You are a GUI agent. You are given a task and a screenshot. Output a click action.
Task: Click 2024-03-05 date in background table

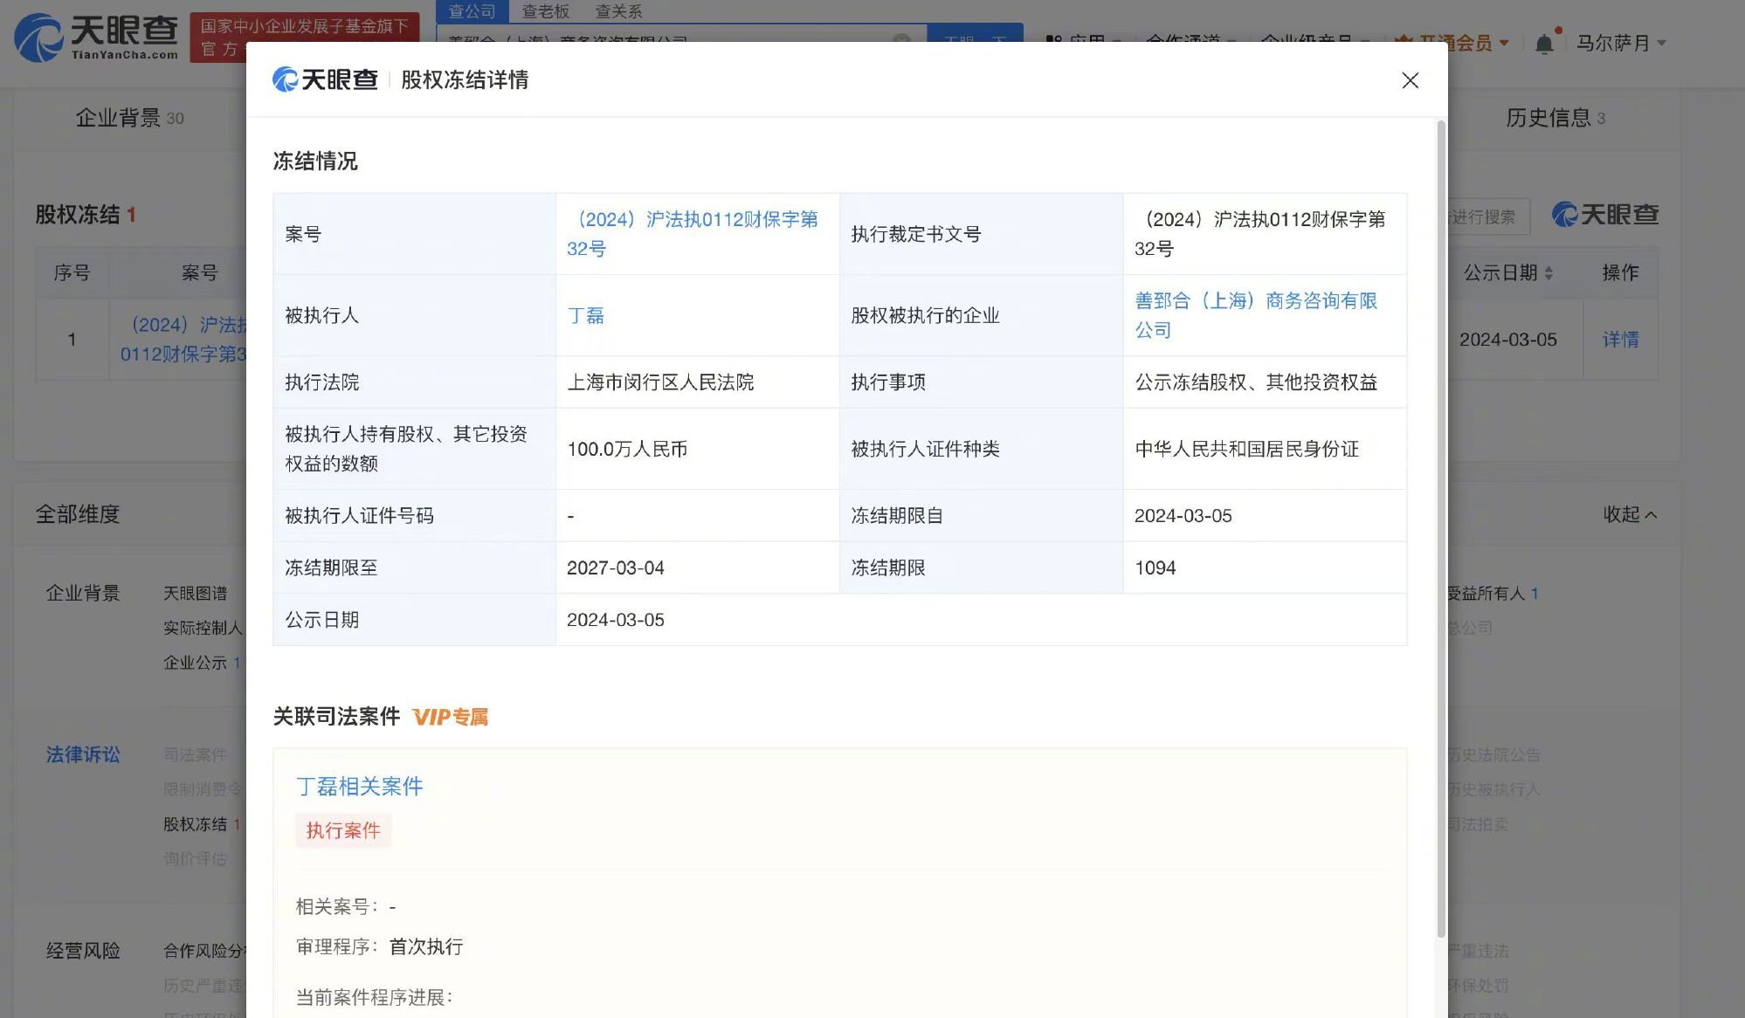click(x=1508, y=340)
